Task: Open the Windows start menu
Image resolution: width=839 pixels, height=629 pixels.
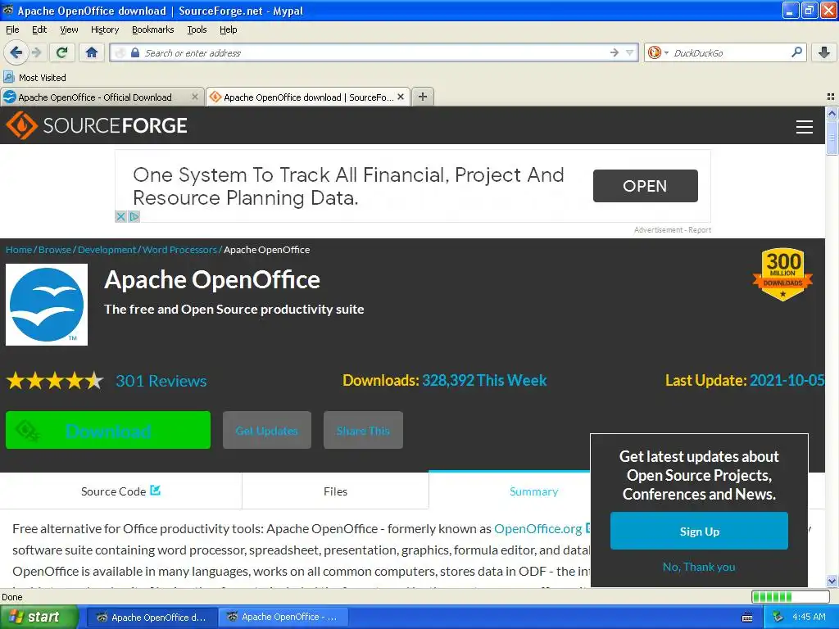Action: coord(39,617)
